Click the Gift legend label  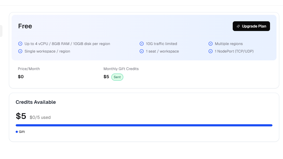pyautogui.click(x=22, y=132)
